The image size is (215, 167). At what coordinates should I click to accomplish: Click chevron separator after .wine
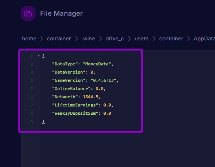pyautogui.click(x=100, y=38)
